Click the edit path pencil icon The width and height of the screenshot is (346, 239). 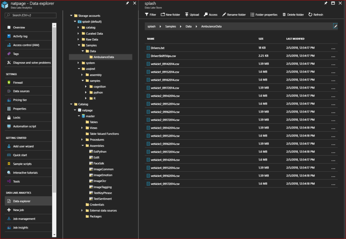tap(335, 26)
